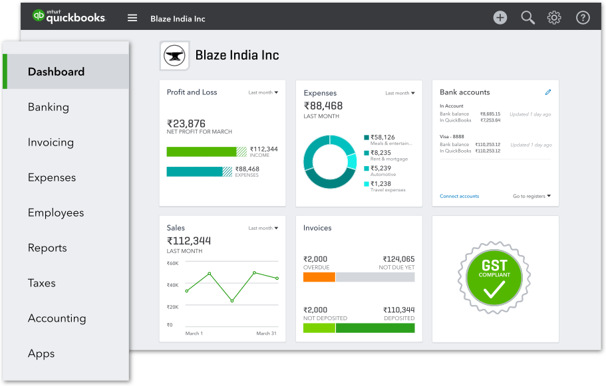This screenshot has width=606, height=386.
Task: Expand Sales card Last month dropdown
Action: tap(263, 228)
